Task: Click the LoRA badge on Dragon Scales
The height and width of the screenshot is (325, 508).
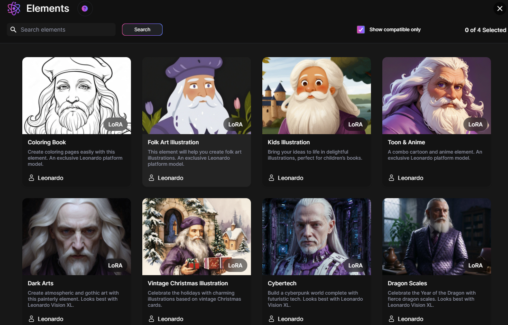Action: [x=475, y=265]
